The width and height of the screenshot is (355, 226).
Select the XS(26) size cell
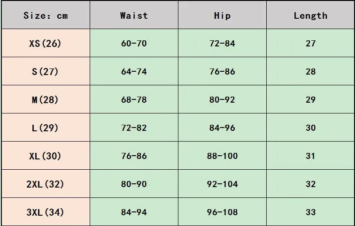coord(46,44)
